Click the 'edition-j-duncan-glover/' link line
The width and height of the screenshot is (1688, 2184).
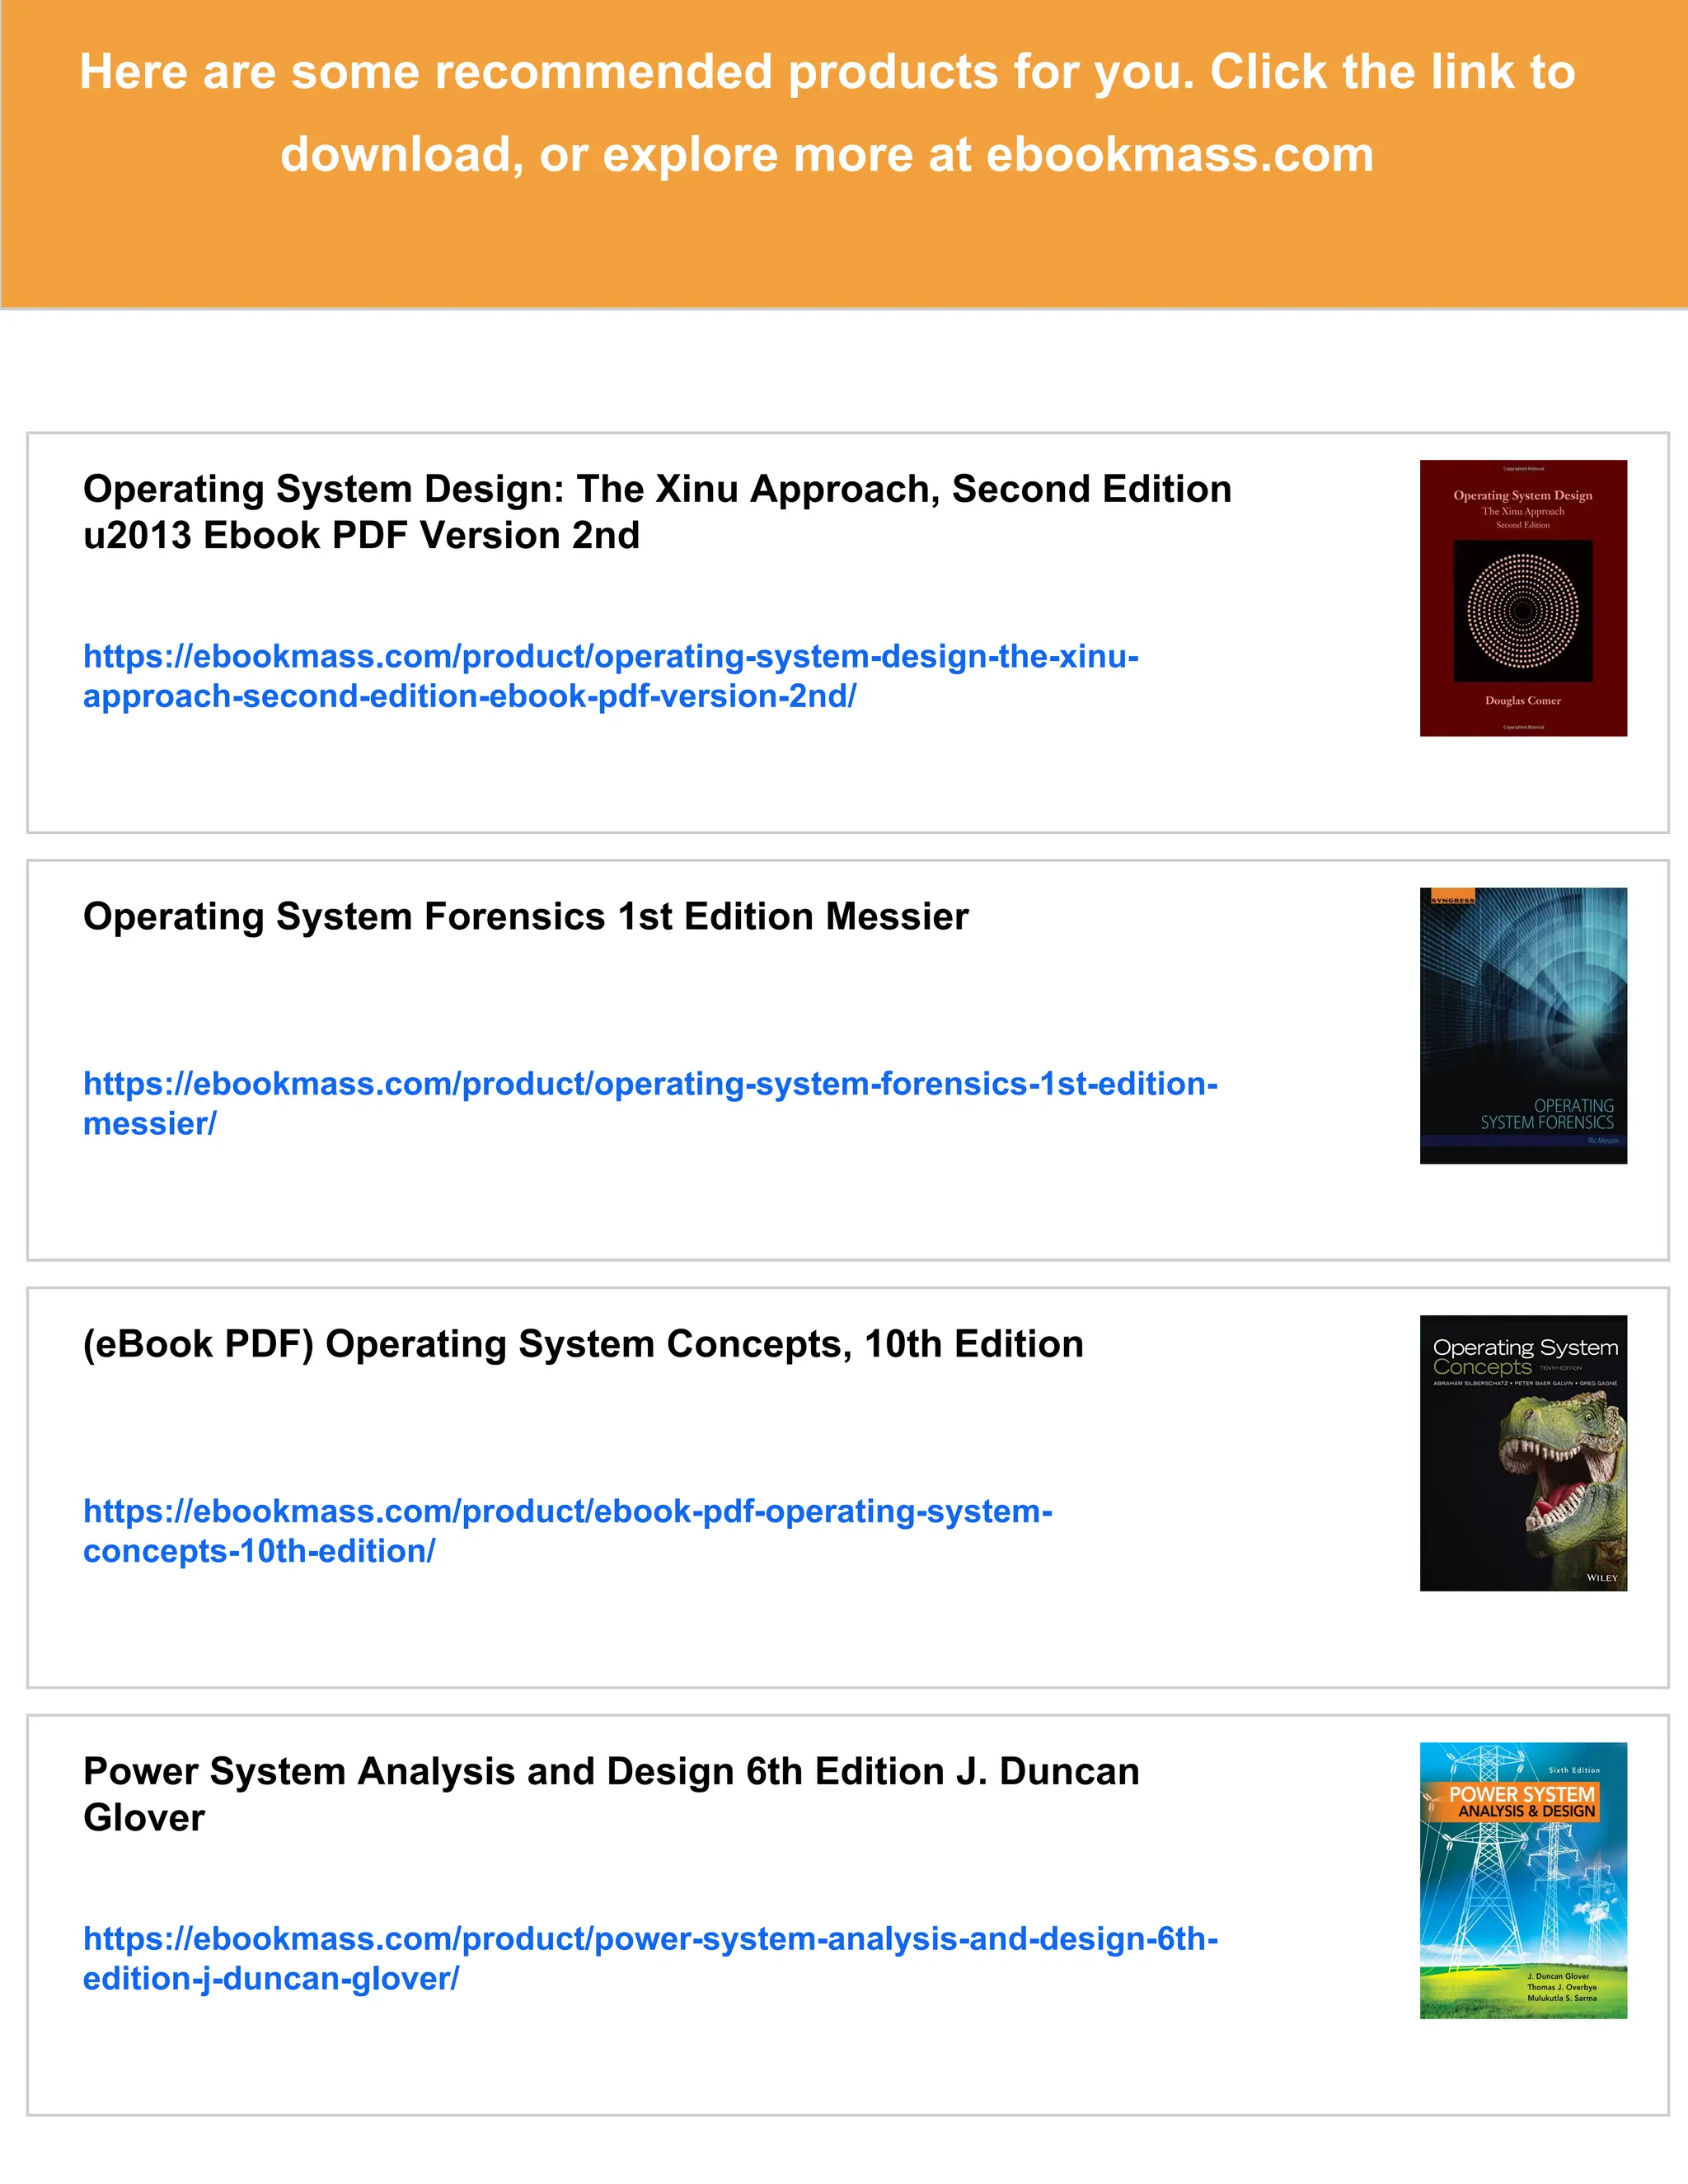[270, 1979]
